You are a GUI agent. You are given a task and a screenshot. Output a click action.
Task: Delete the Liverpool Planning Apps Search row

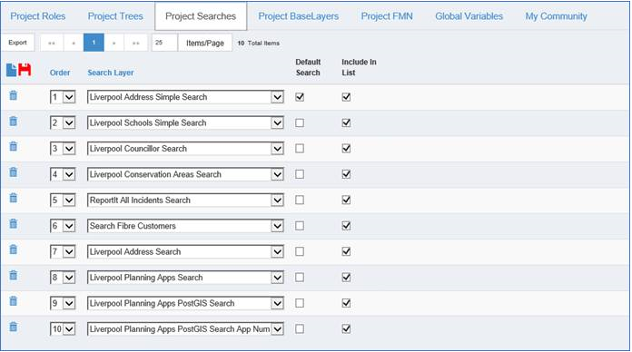14,275
